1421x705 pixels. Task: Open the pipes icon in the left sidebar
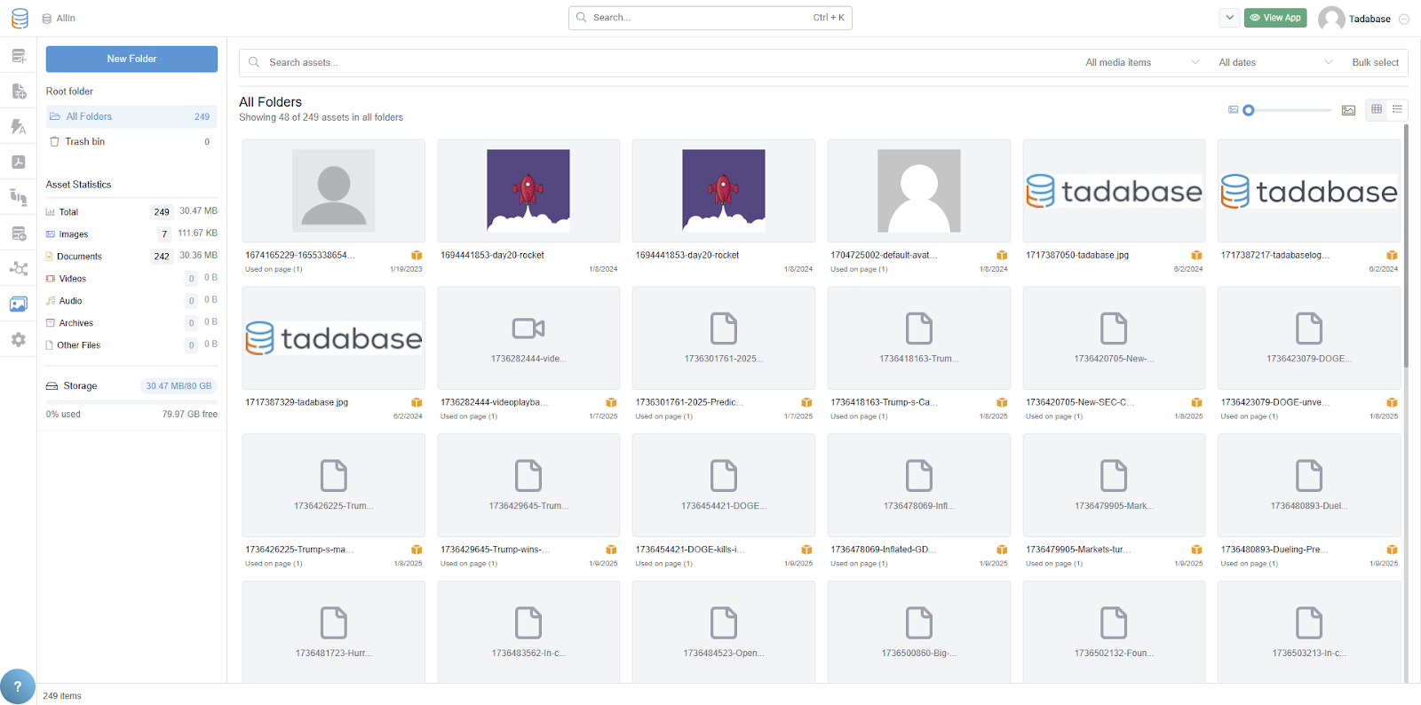point(19,197)
